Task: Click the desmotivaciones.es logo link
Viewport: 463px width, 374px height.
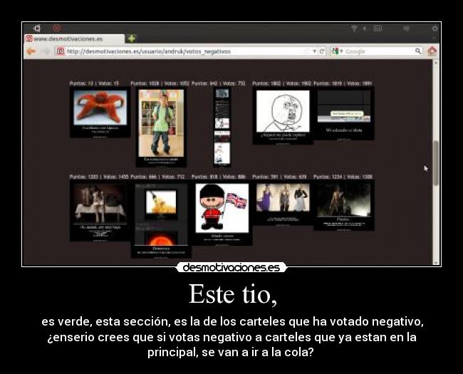Action: 231,268
